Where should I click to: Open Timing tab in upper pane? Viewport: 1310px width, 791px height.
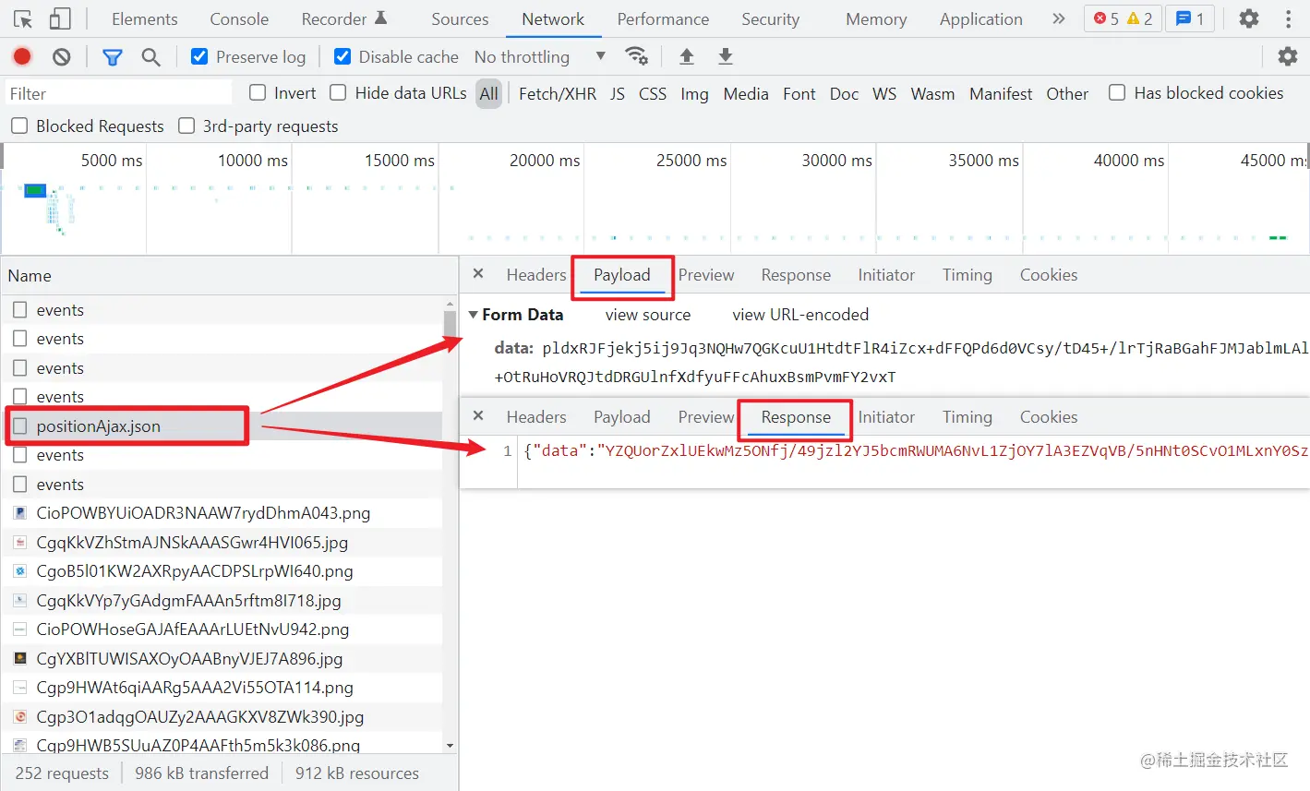pos(967,274)
